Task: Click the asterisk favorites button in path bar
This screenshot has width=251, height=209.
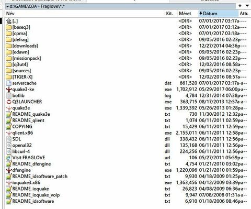Action: coord(240,6)
